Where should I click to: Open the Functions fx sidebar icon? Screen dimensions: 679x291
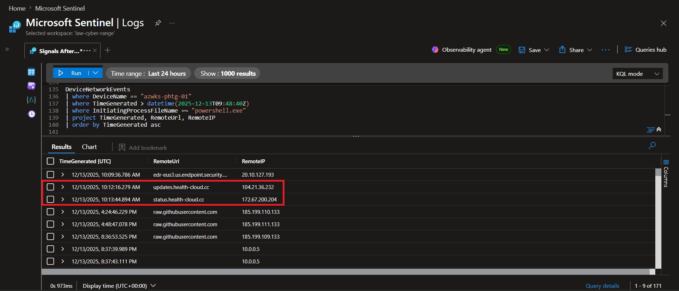[31, 100]
